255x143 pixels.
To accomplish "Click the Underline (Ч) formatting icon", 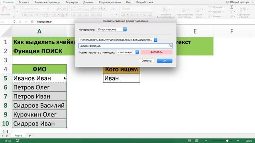I will click(37, 15).
